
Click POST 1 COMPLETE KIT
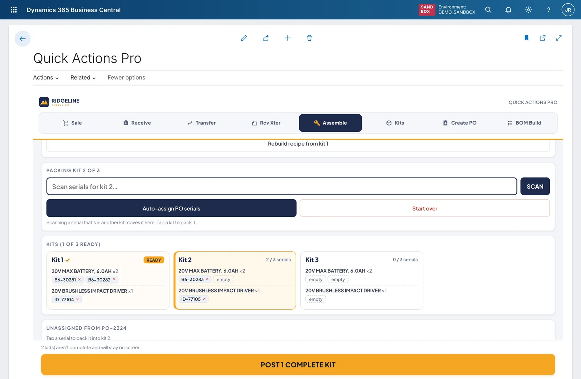pyautogui.click(x=298, y=364)
